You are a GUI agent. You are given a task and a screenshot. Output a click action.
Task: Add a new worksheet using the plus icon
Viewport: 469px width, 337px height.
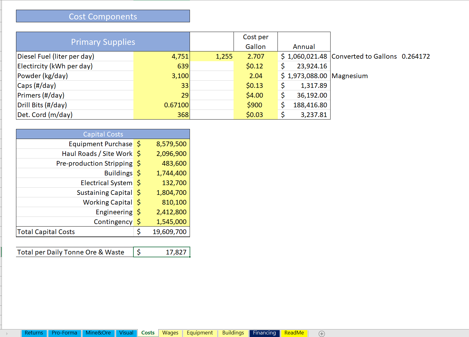(322, 334)
